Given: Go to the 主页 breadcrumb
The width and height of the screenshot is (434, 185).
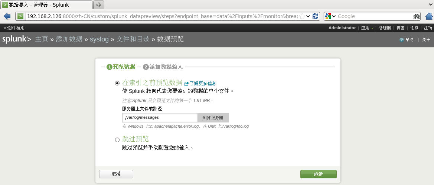Looking at the screenshot, I should point(42,39).
